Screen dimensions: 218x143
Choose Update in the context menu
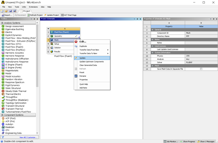[x=92, y=58]
